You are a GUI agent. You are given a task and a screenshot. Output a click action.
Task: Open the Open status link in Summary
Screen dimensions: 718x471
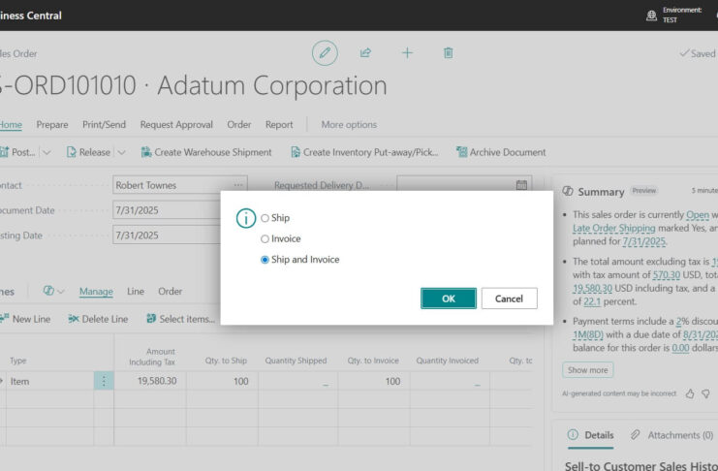[x=698, y=215]
